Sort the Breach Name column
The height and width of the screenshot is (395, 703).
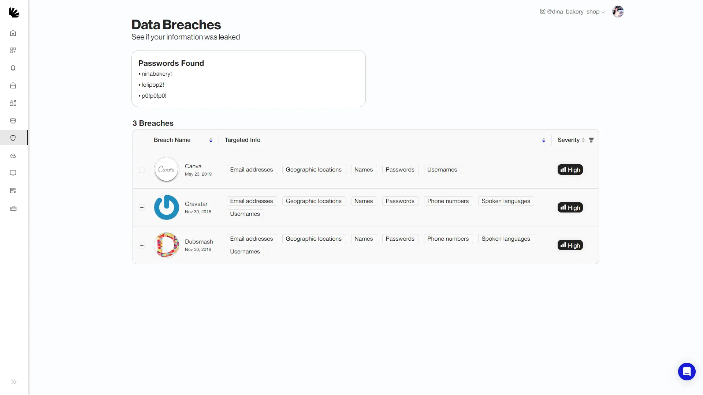pos(211,140)
